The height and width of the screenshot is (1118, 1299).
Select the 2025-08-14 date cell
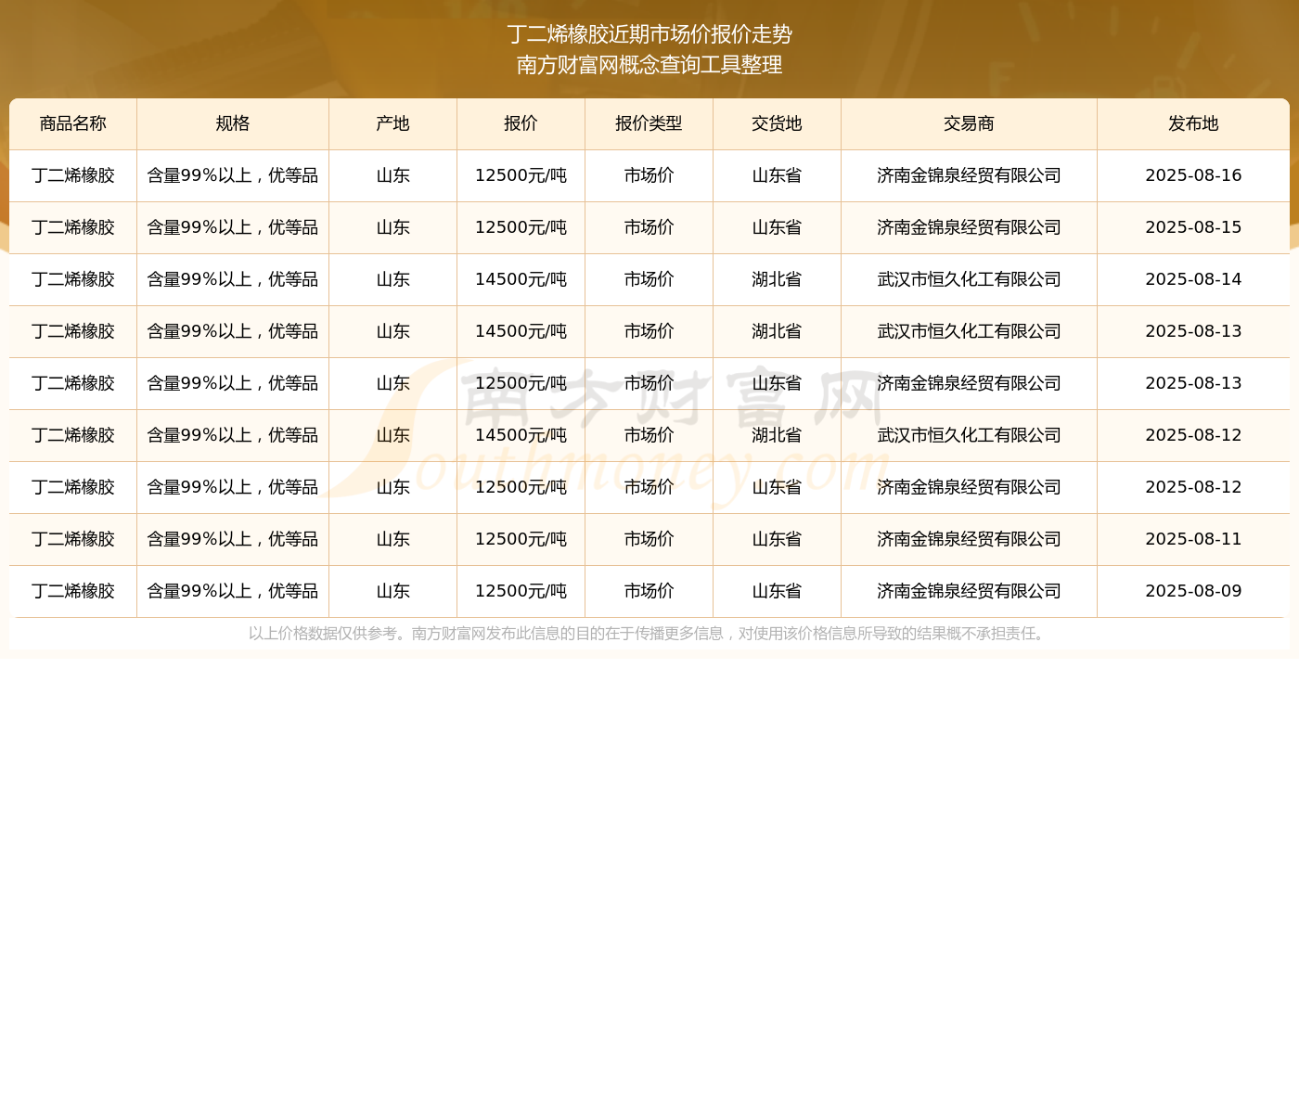tap(1193, 280)
